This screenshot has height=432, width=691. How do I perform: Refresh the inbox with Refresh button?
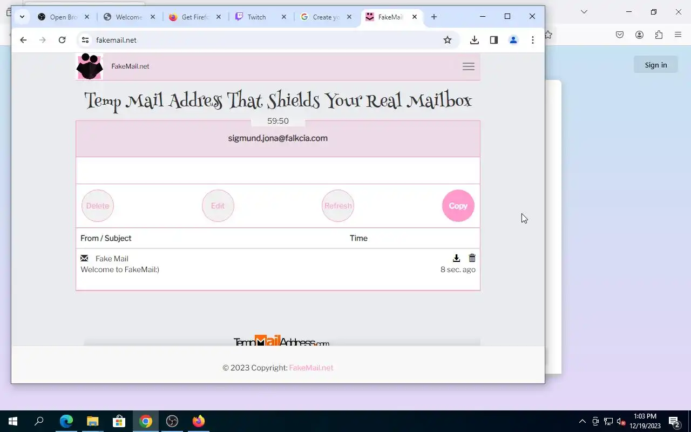pyautogui.click(x=338, y=206)
